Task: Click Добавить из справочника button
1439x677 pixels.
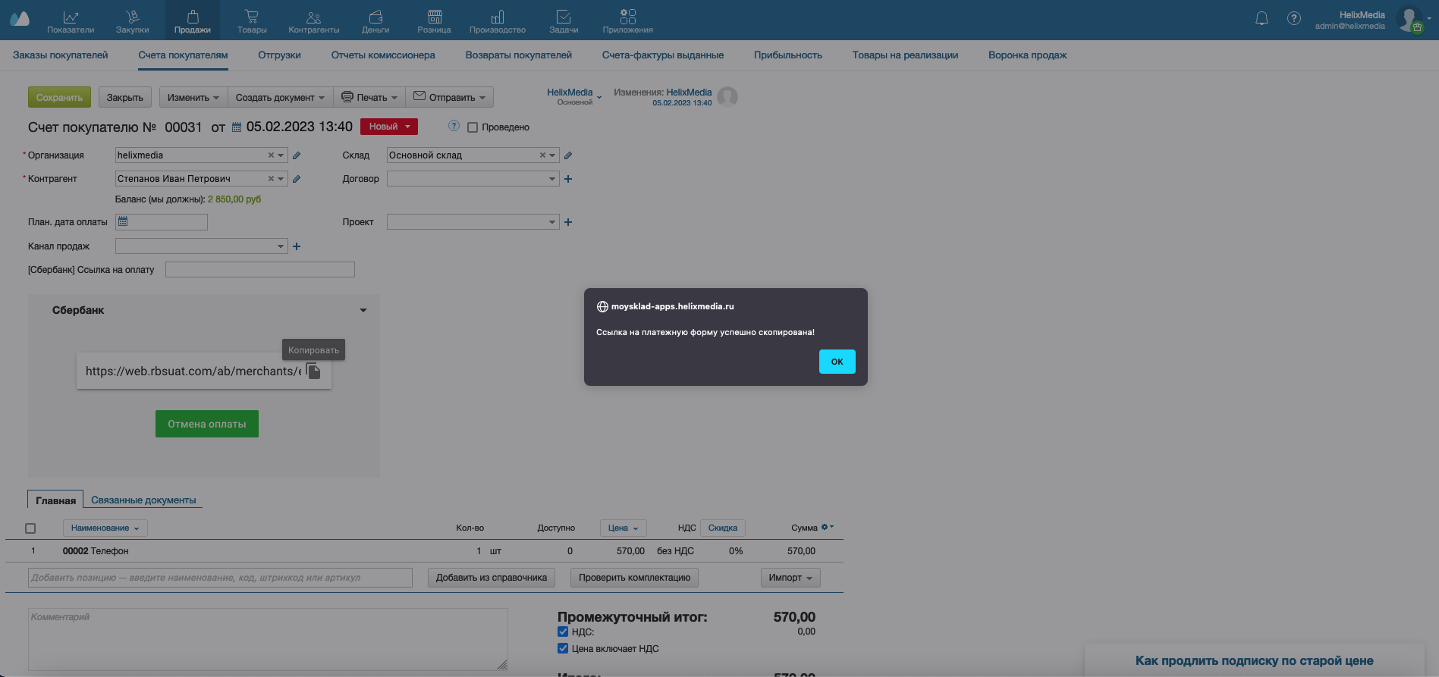Action: pos(492,578)
